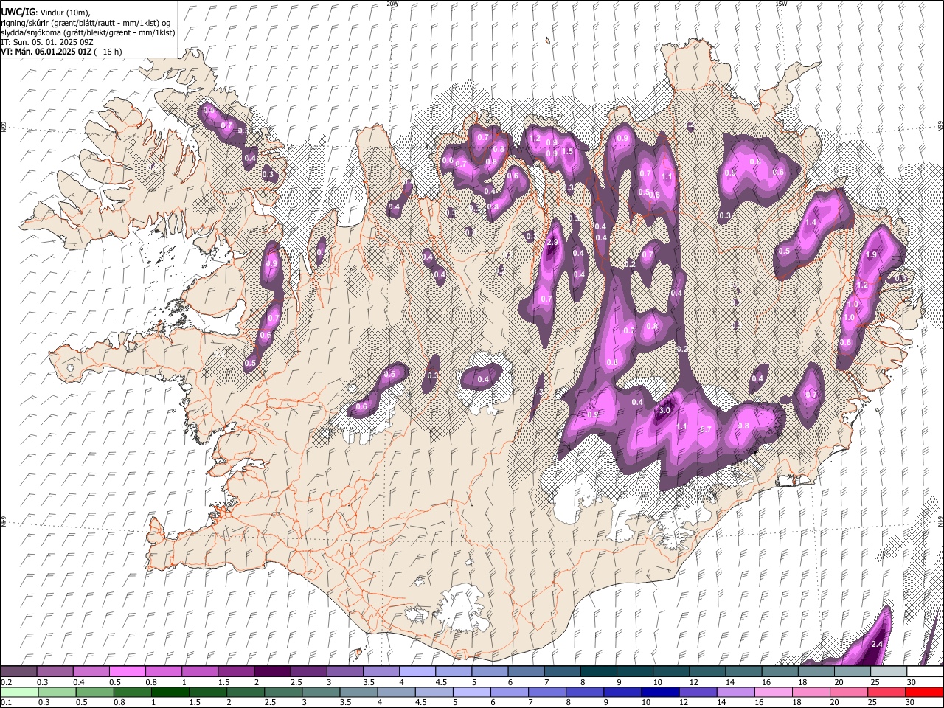Click the "20W" longitude label at top
Screen dimensions: 944x708
392,4
